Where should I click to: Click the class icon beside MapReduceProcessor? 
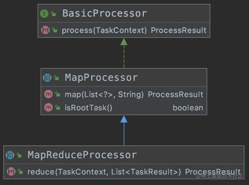coord(10,155)
